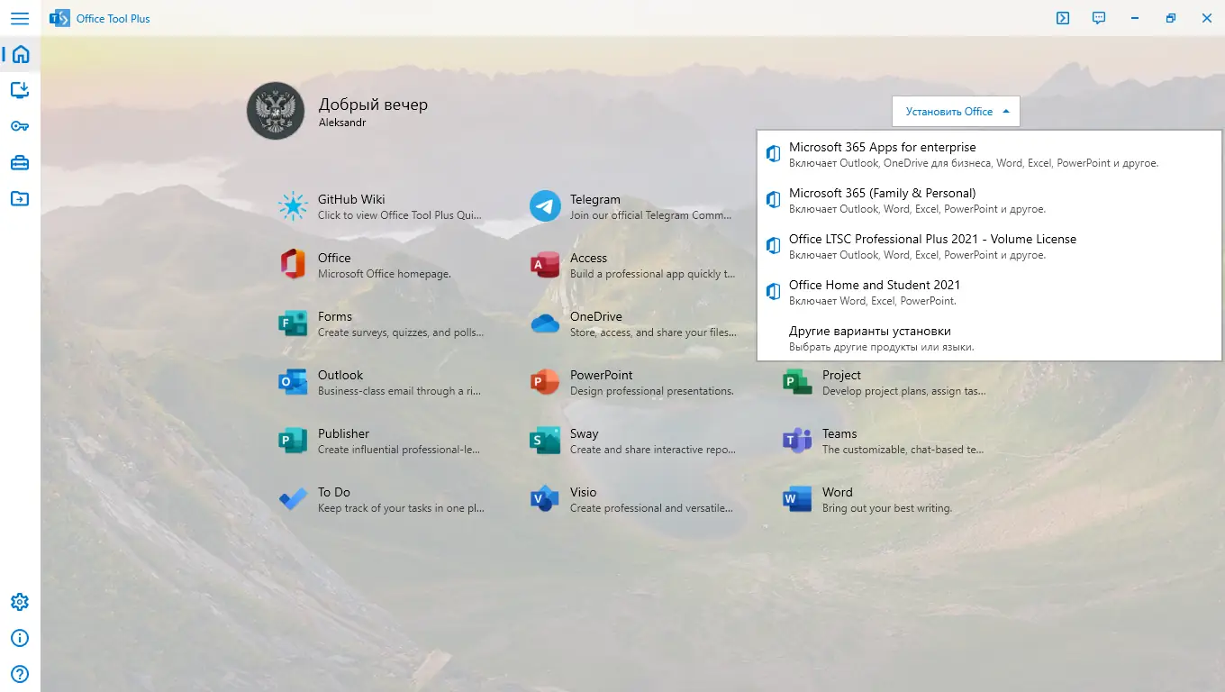
Task: Open the Telegram community link text
Action: point(595,199)
